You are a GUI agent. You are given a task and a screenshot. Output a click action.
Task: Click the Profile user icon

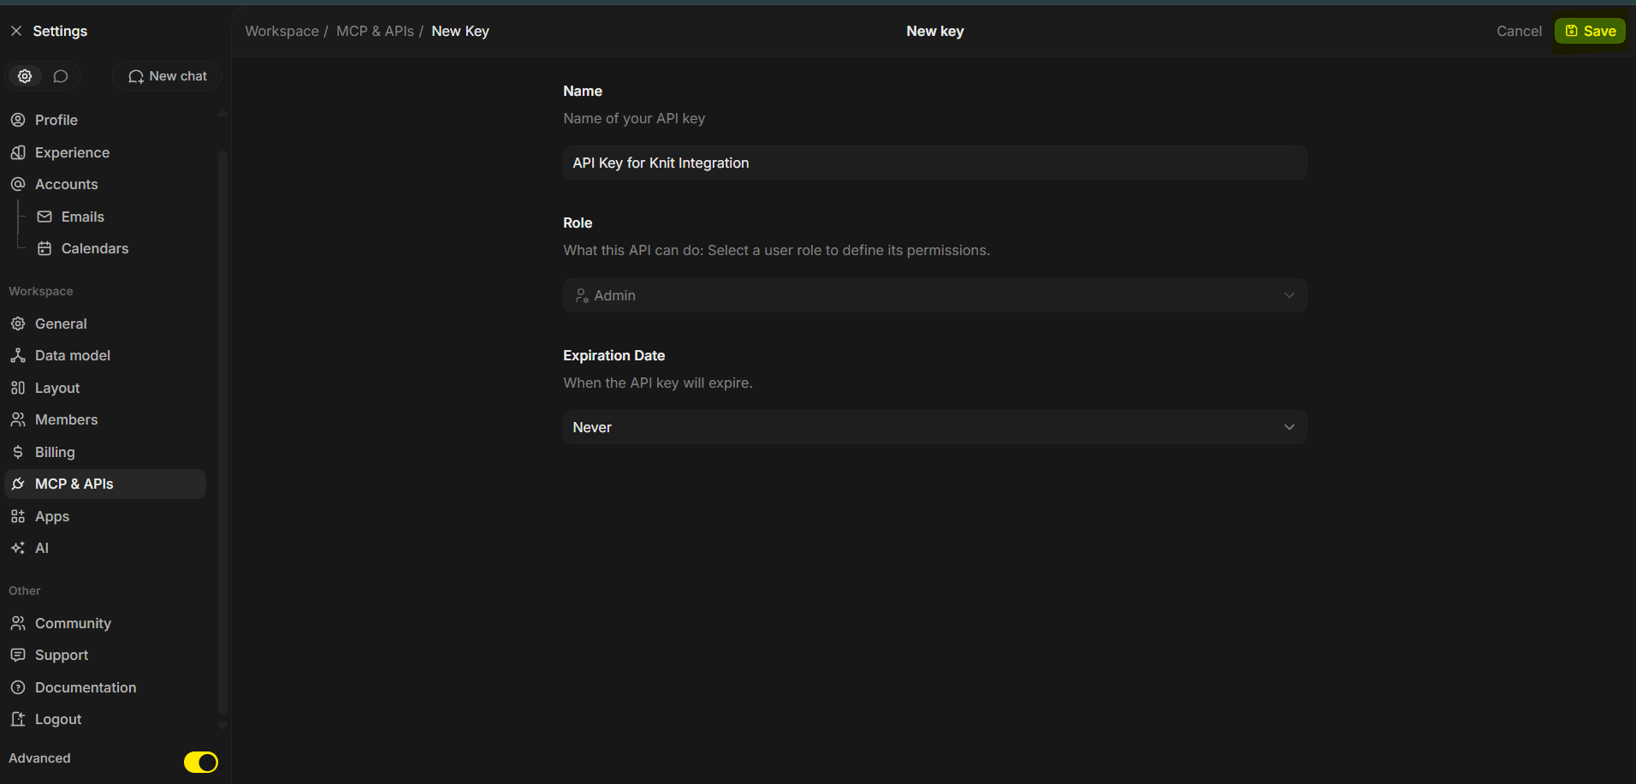pos(18,120)
